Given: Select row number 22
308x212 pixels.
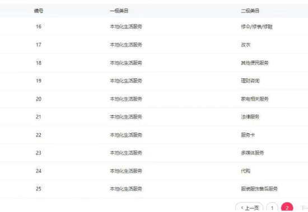Looking at the screenshot, I should click(39, 135).
